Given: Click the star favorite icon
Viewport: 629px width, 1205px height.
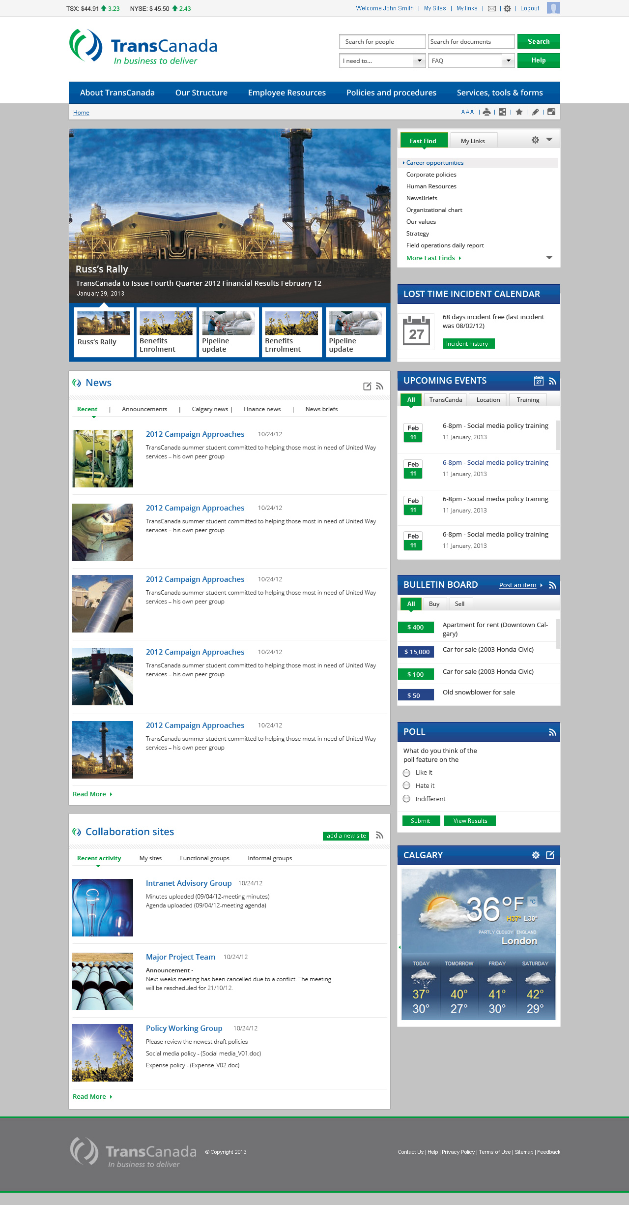Looking at the screenshot, I should pyautogui.click(x=519, y=112).
